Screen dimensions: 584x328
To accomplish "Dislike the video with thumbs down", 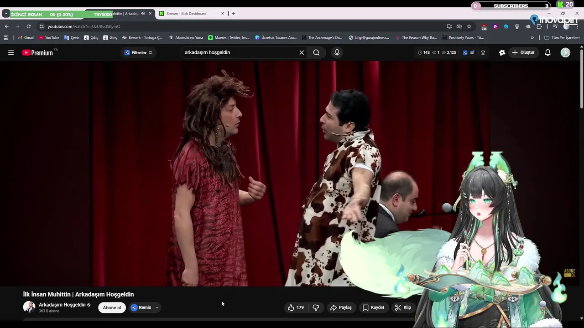I will [316, 307].
